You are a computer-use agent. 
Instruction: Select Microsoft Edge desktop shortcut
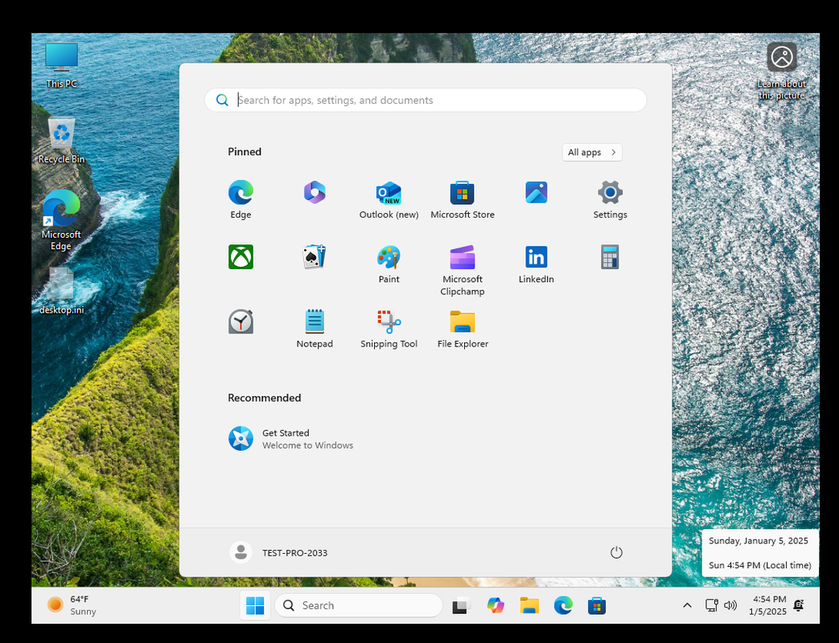[61, 219]
